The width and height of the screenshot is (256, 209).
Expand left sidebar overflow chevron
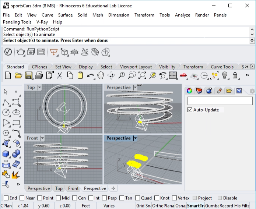coord(18,184)
